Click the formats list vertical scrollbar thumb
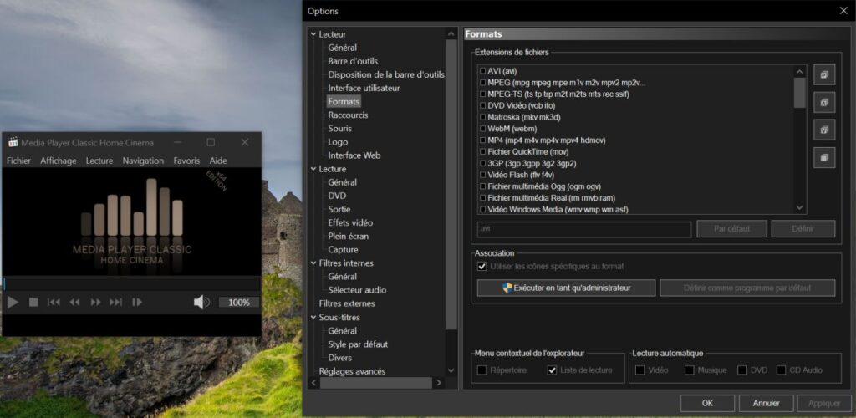 pos(800,93)
